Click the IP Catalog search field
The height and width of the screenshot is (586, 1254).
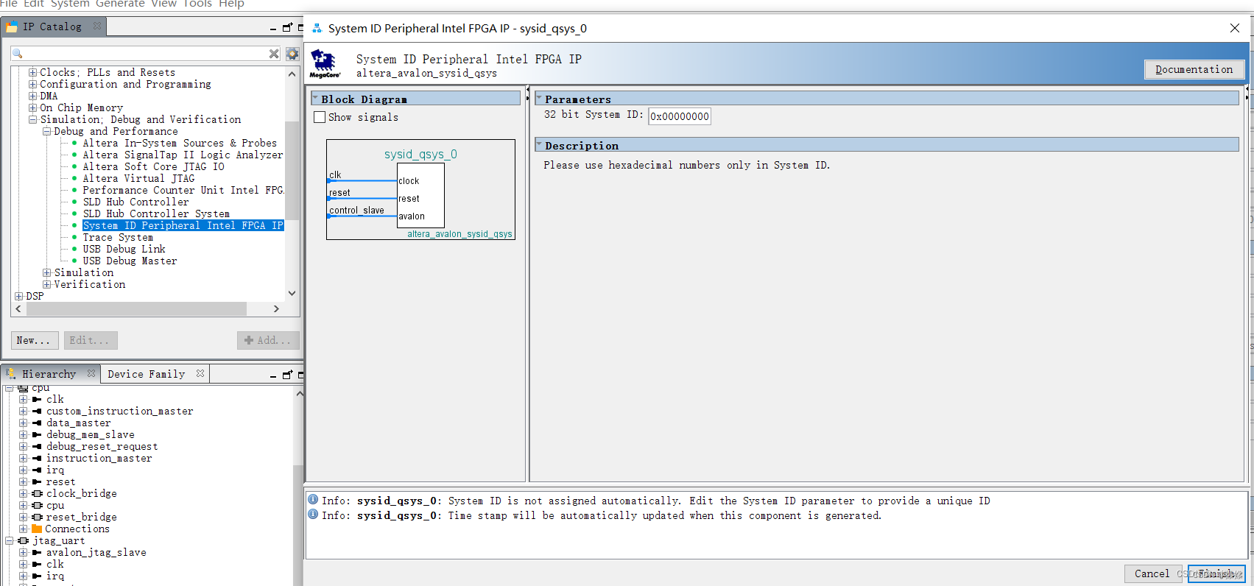146,54
